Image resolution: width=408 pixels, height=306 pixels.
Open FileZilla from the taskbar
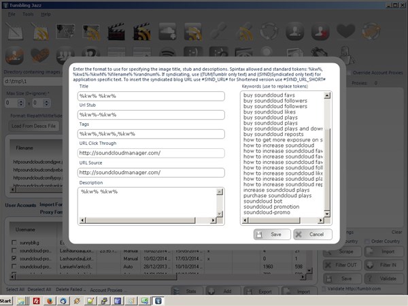point(37,301)
